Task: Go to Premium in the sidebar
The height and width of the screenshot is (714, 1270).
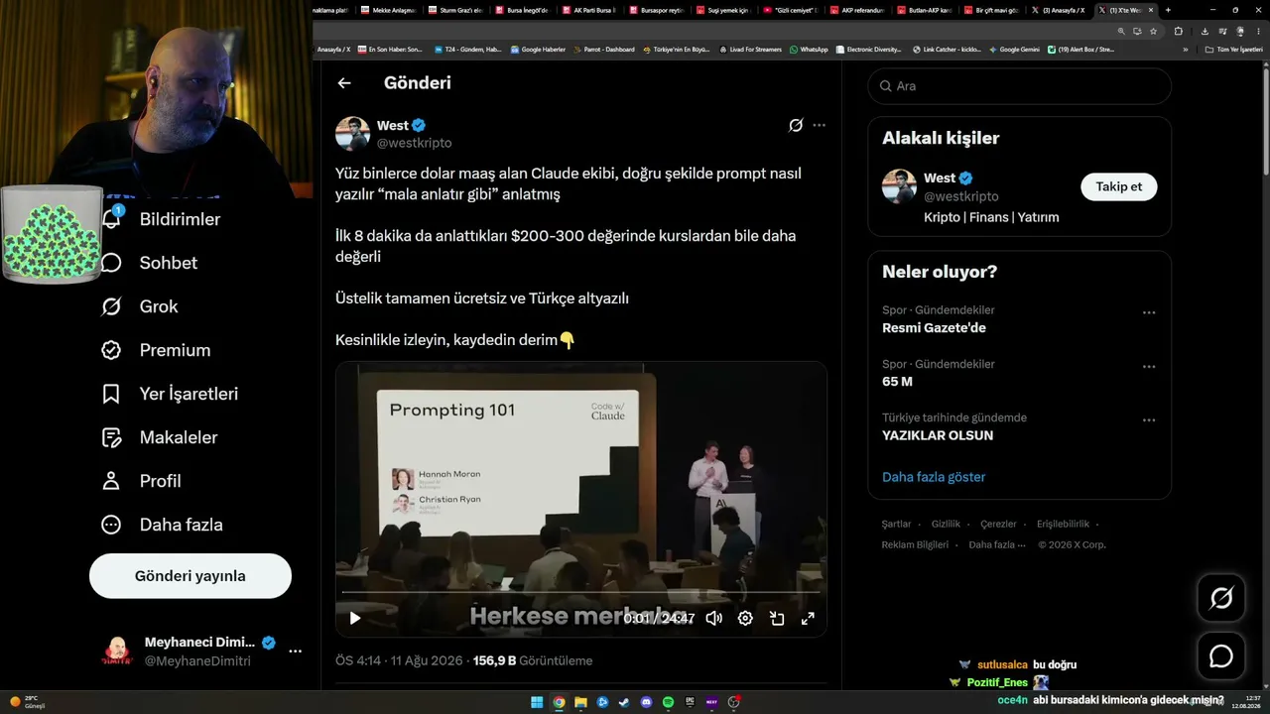Action: coord(156,350)
